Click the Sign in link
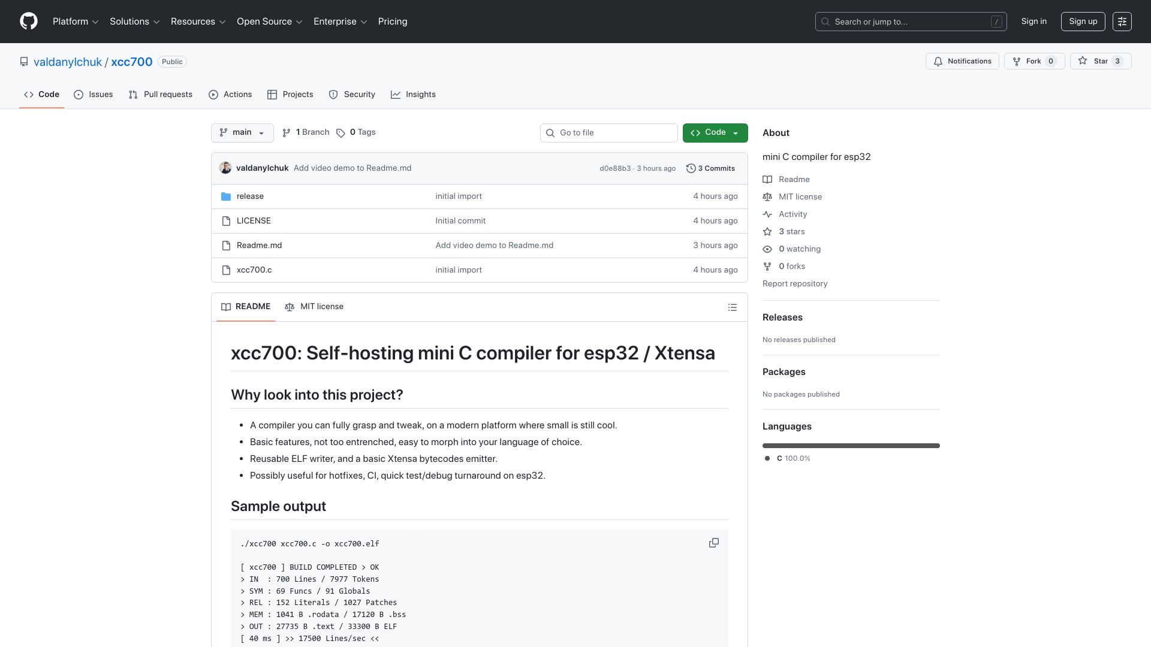 coord(1034,22)
